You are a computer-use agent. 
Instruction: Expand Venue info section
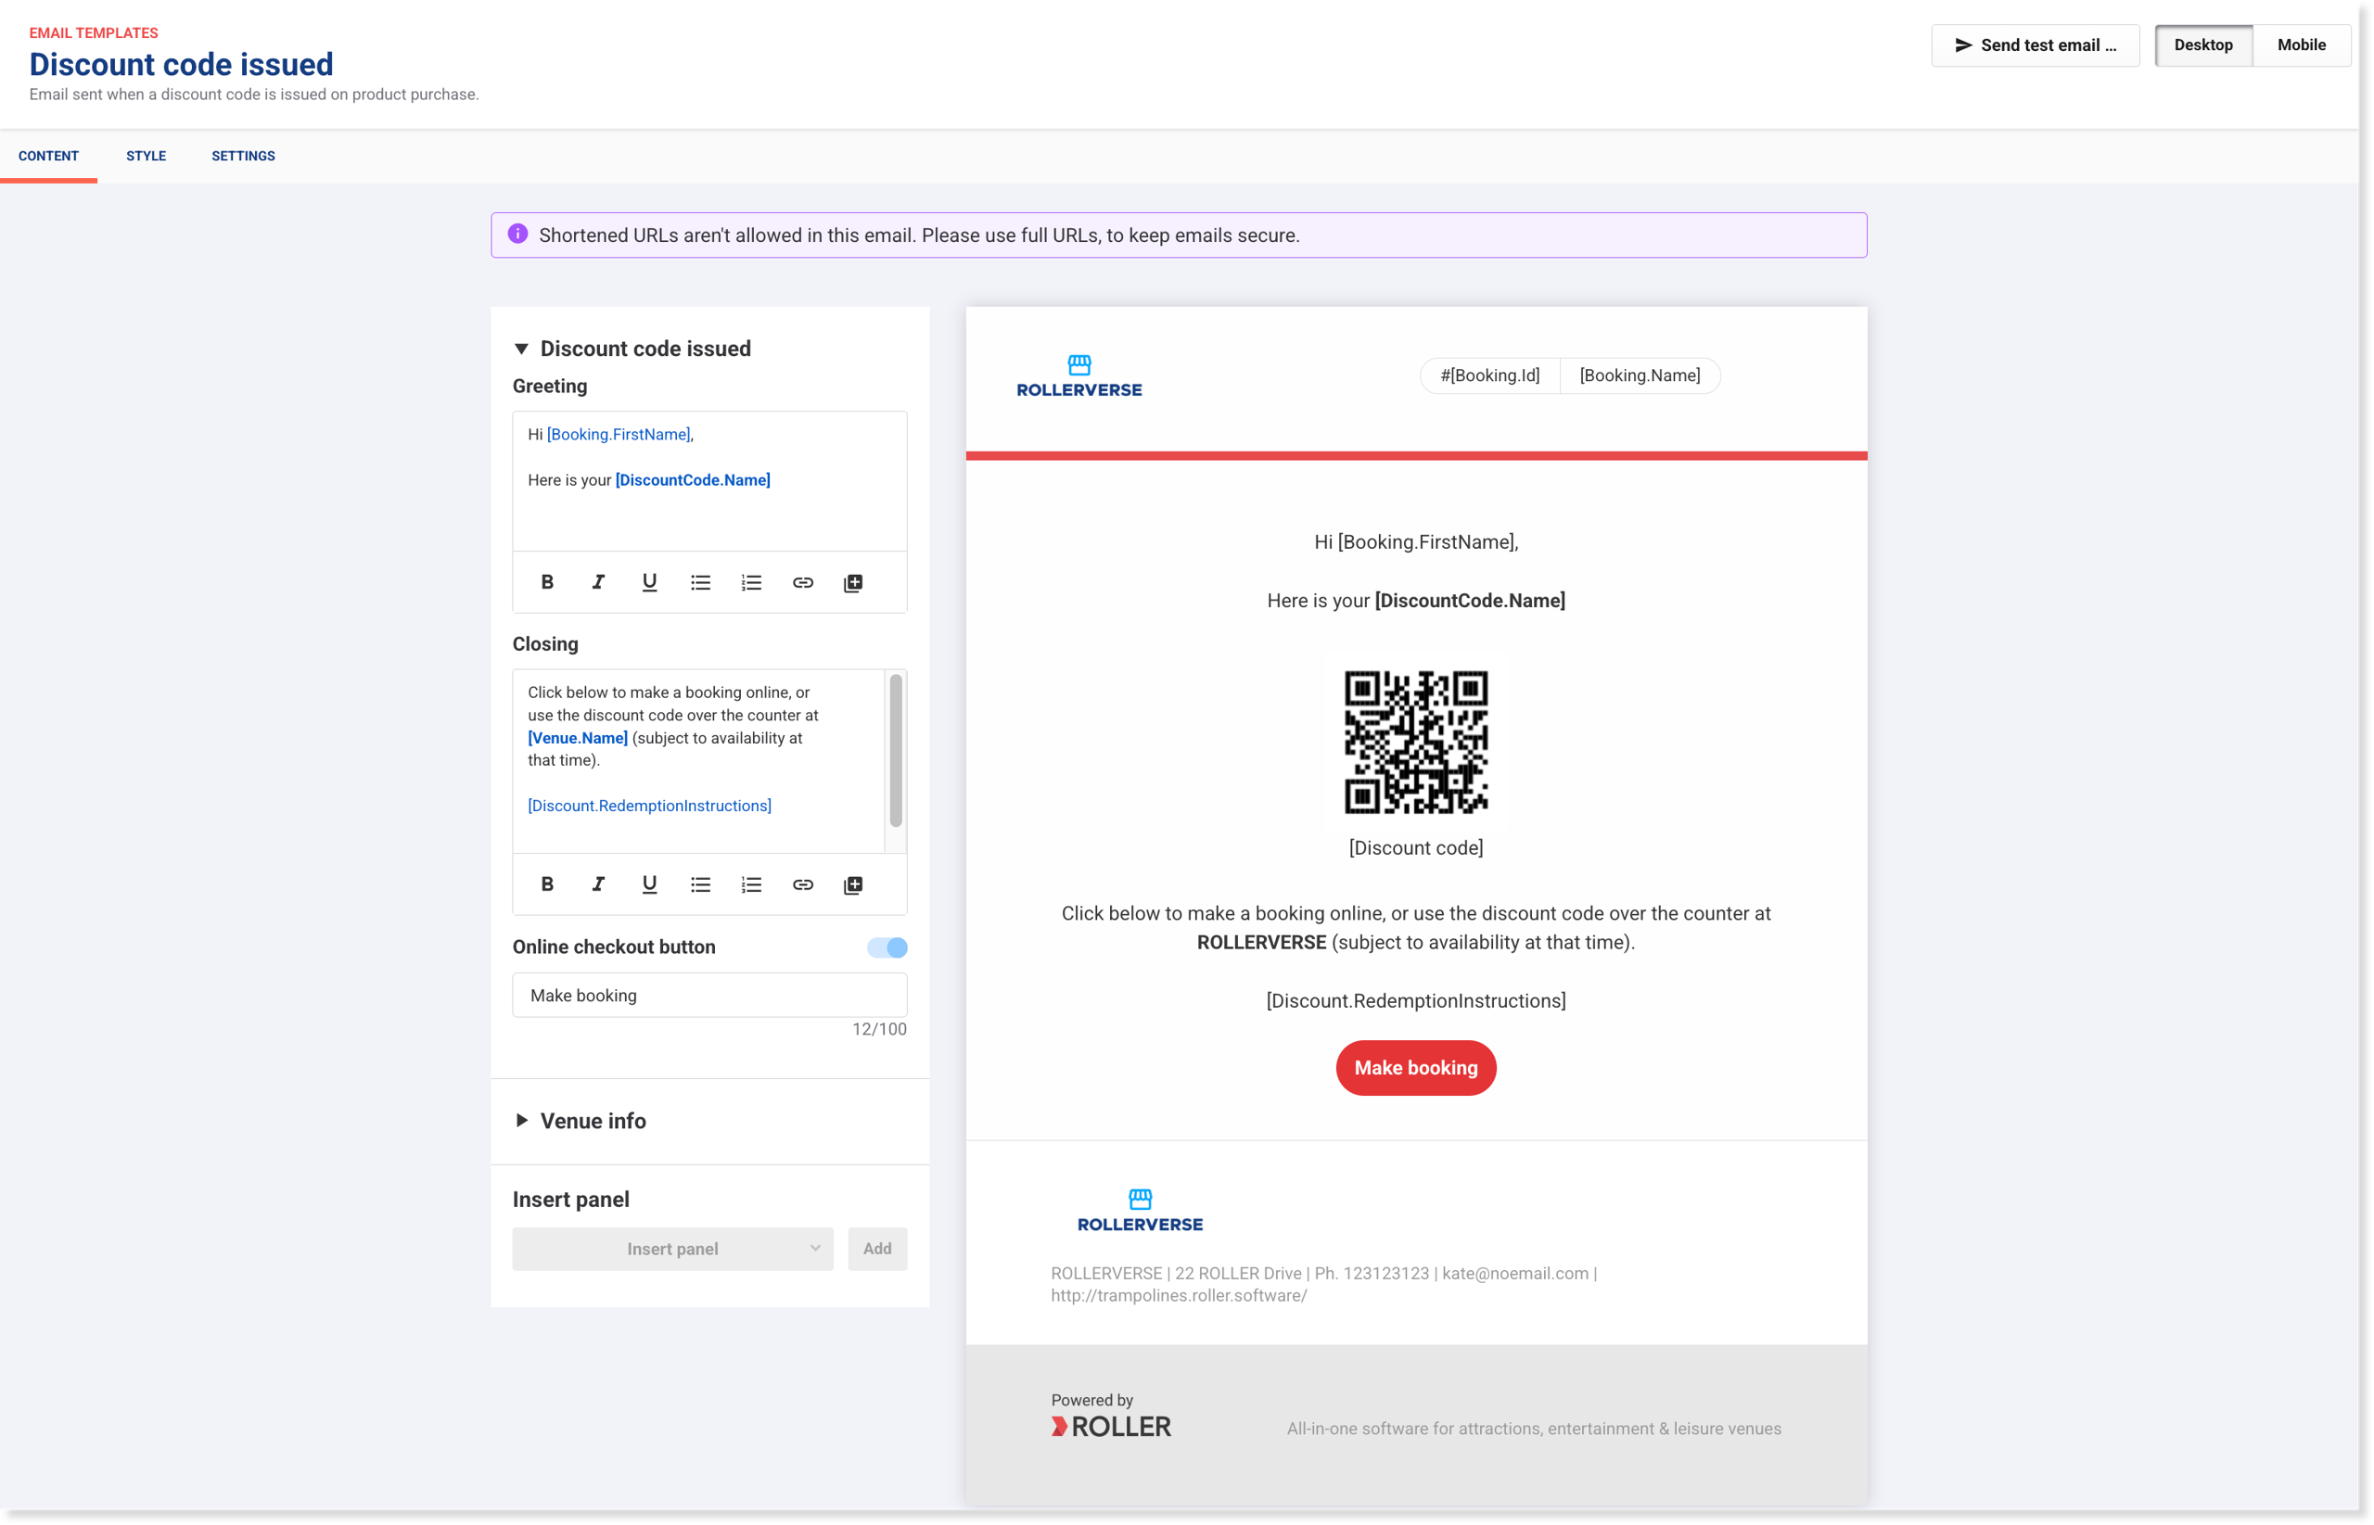coord(522,1121)
